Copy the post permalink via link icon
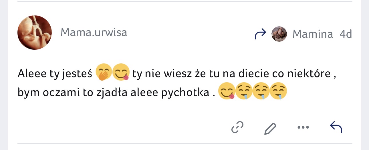 [x=237, y=127]
